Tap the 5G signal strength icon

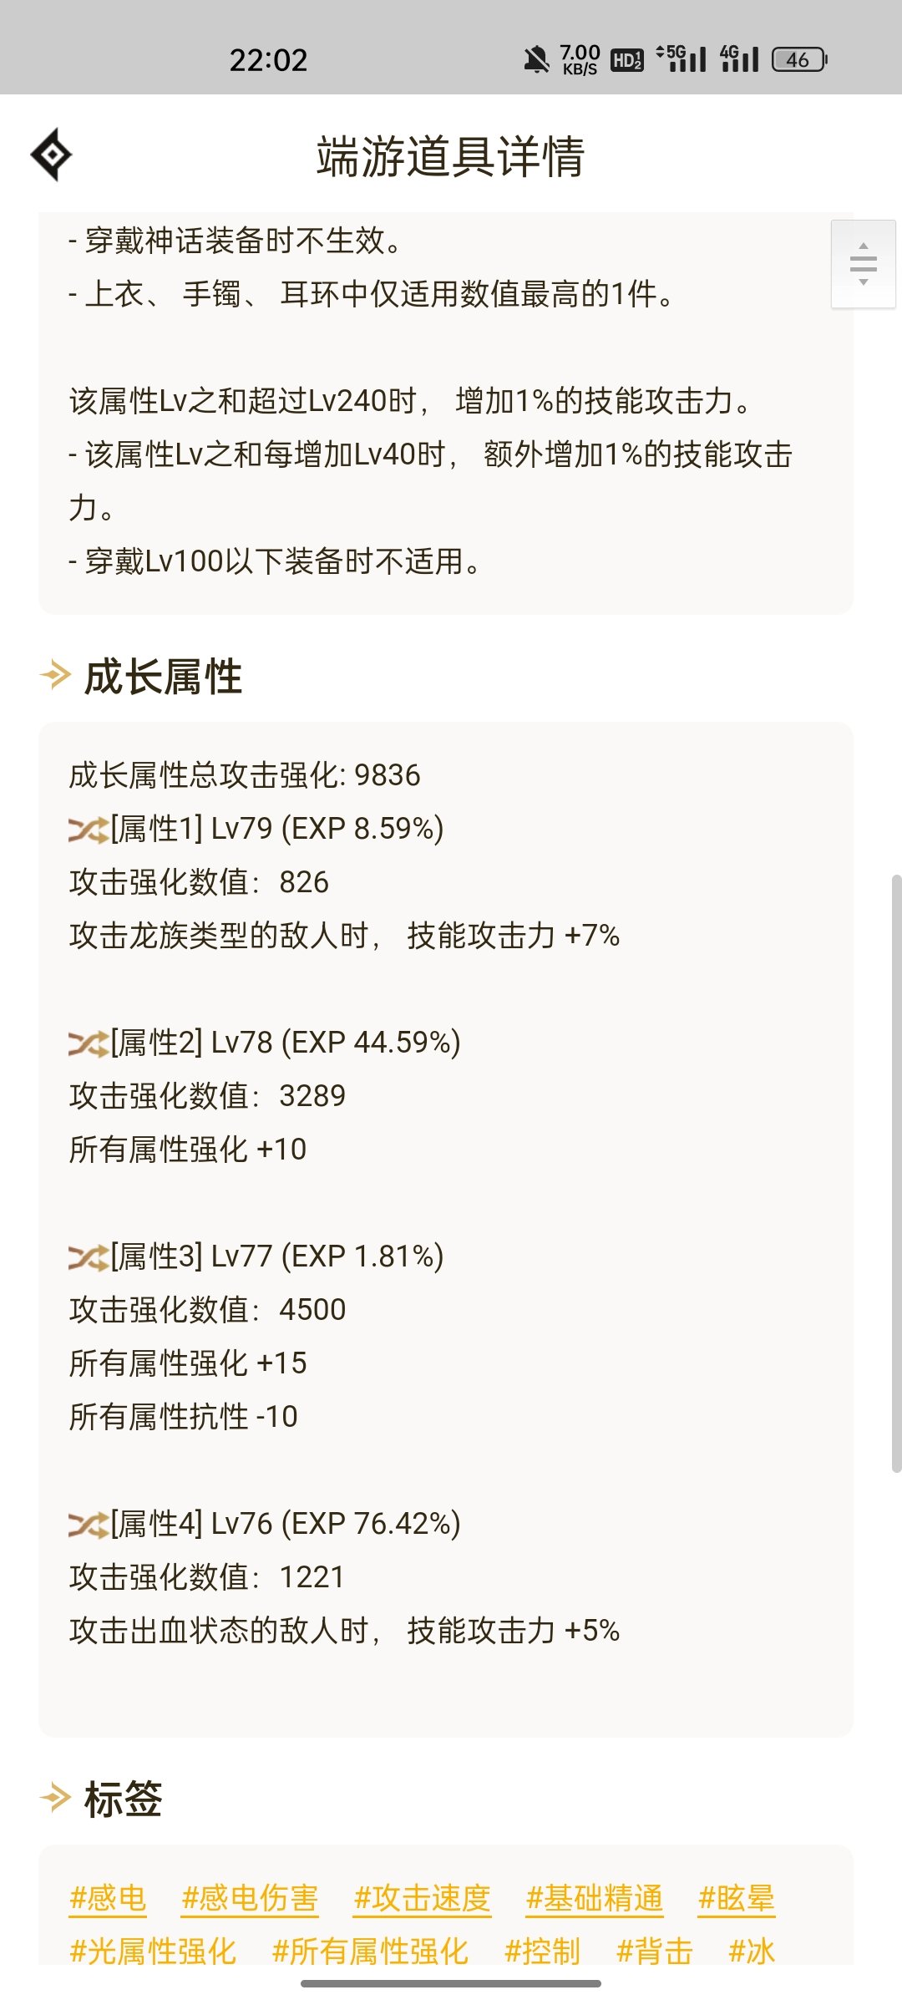click(682, 58)
